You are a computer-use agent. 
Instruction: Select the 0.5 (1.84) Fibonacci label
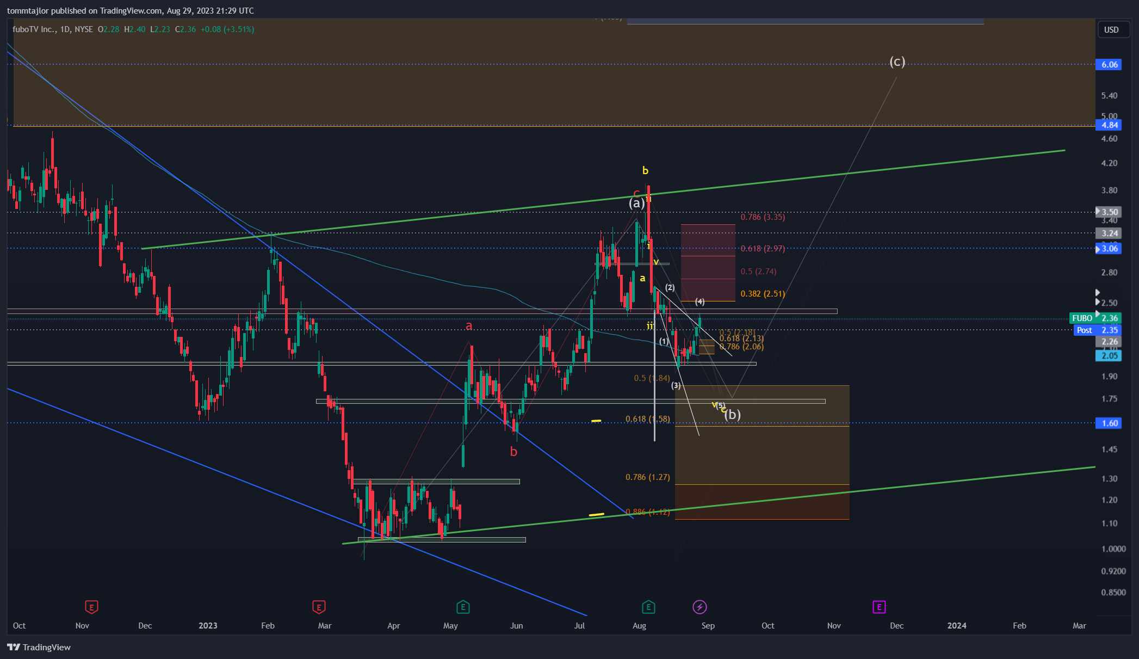tap(652, 378)
